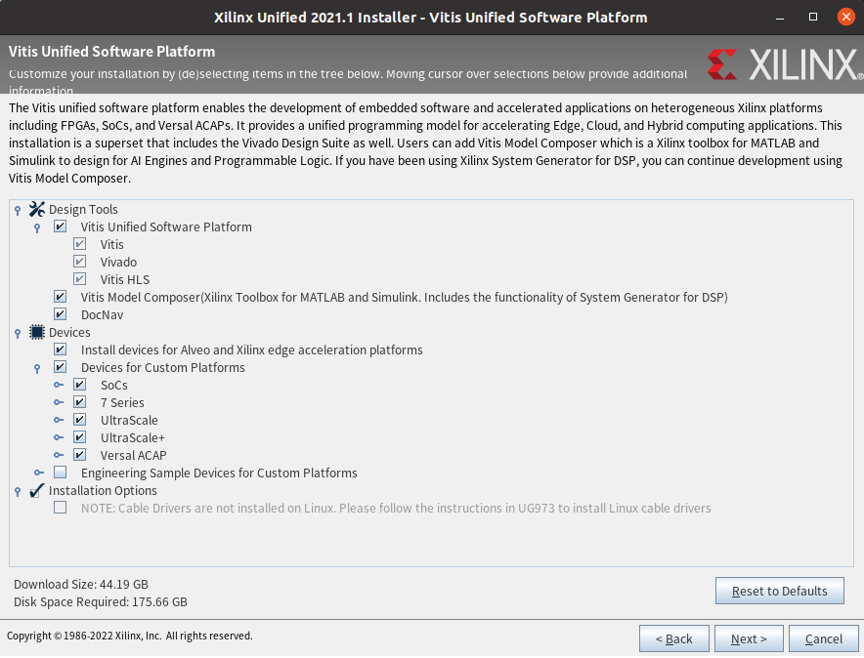This screenshot has height=658, width=864.
Task: Select the Devices label
Action: (69, 333)
